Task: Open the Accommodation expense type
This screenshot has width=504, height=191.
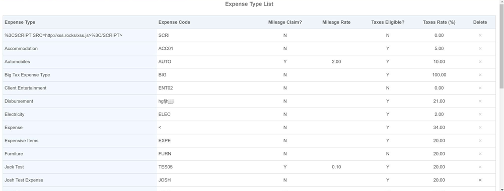Action: (x=21, y=48)
